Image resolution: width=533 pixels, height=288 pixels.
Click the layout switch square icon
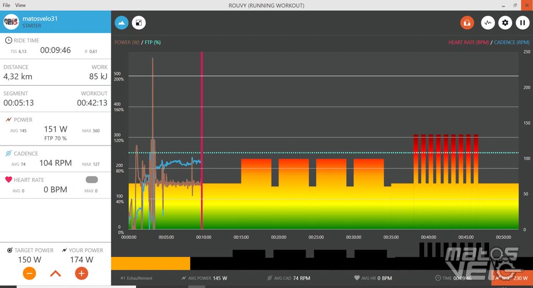pyautogui.click(x=138, y=23)
